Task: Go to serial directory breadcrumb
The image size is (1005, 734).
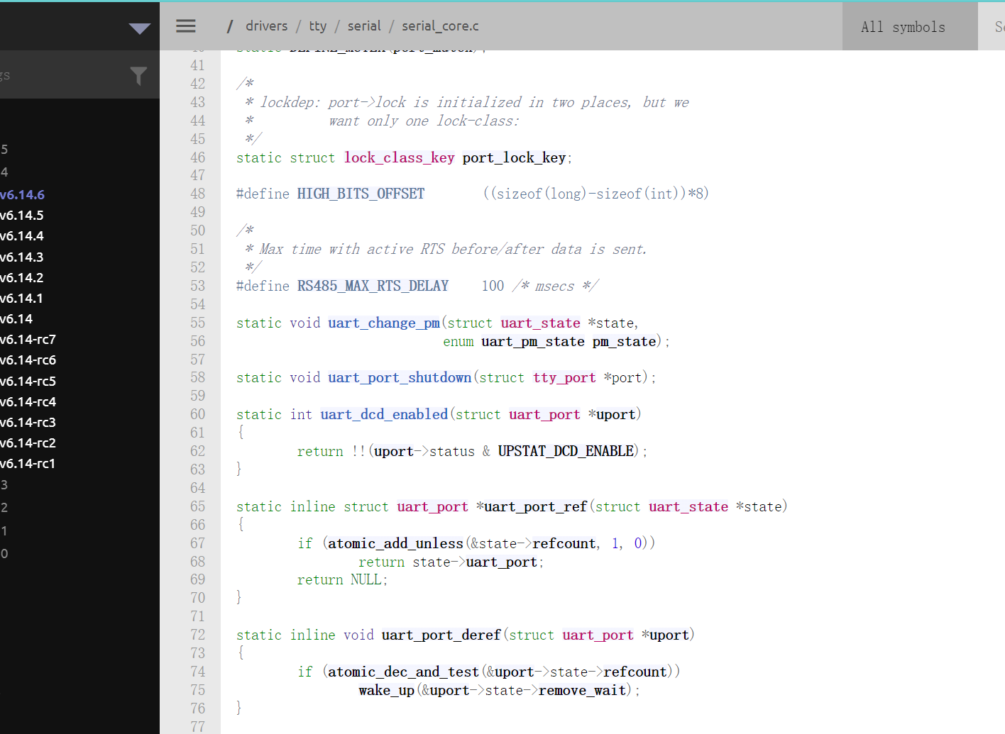Action: pyautogui.click(x=364, y=26)
